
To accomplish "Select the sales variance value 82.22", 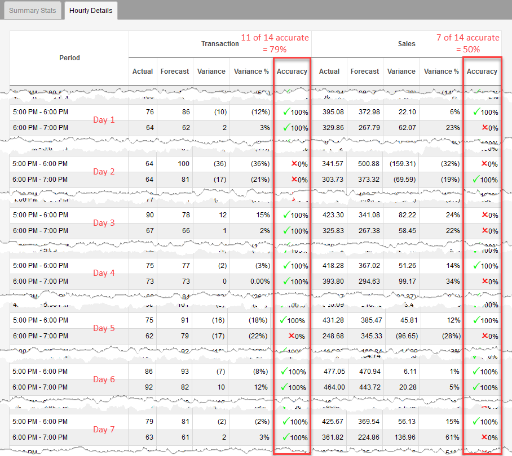I will (407, 215).
